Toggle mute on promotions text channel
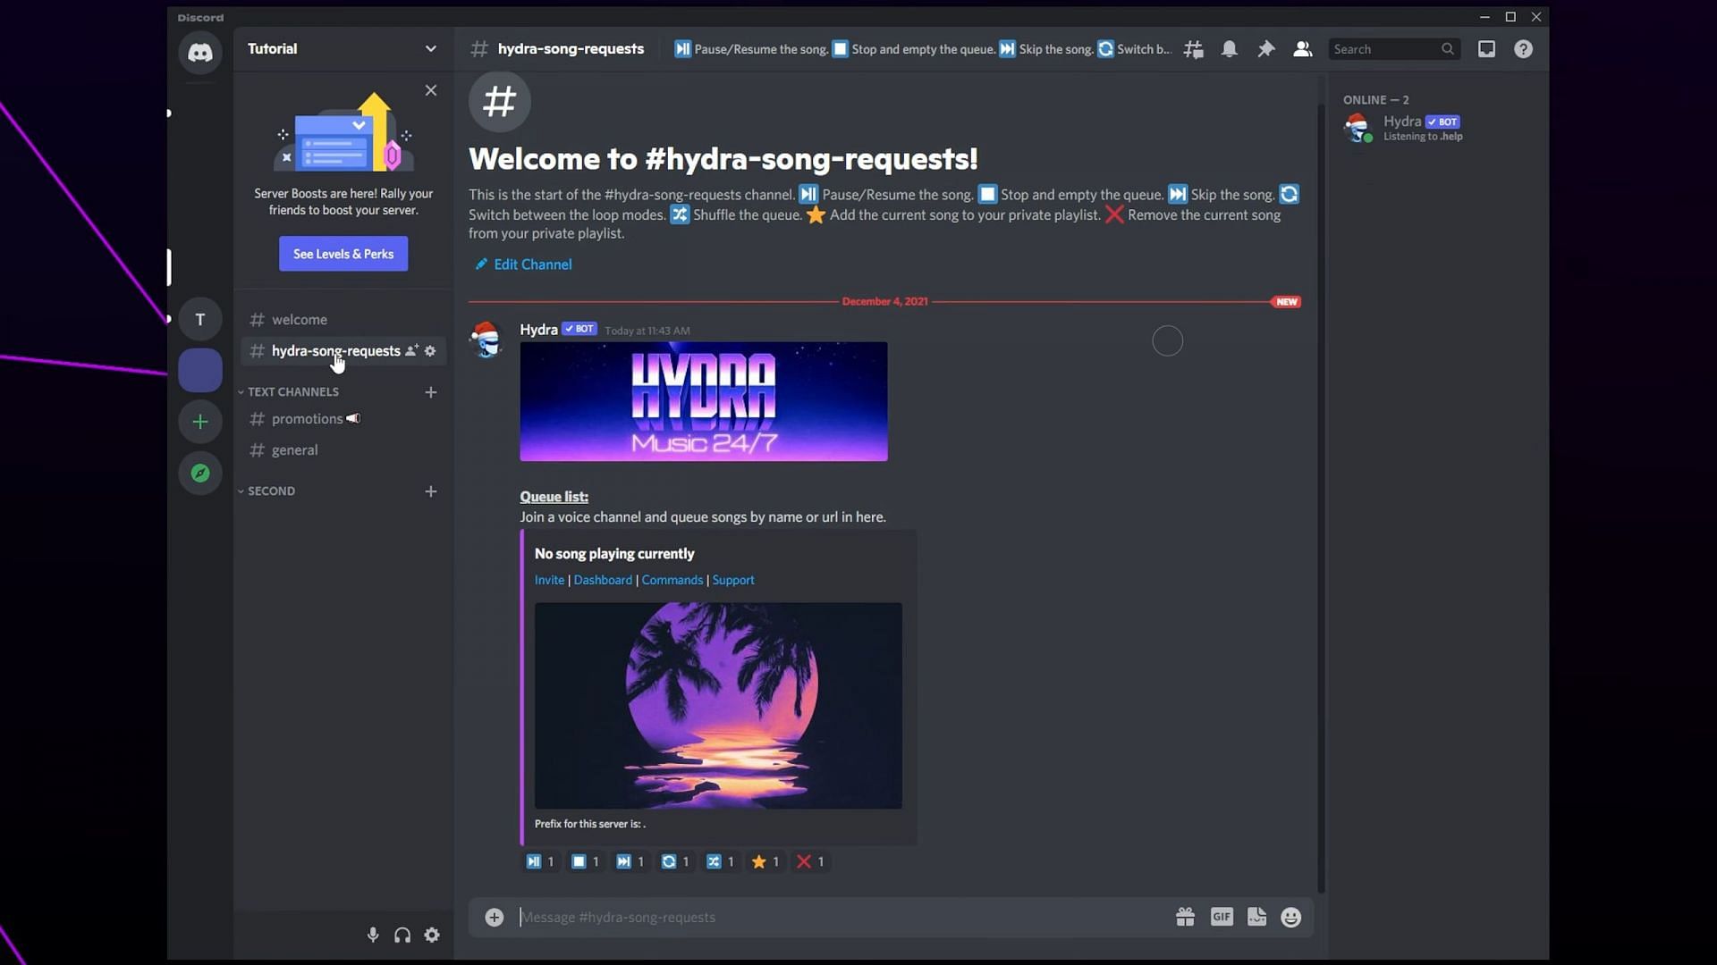Screen dimensions: 1717x965 point(354,418)
